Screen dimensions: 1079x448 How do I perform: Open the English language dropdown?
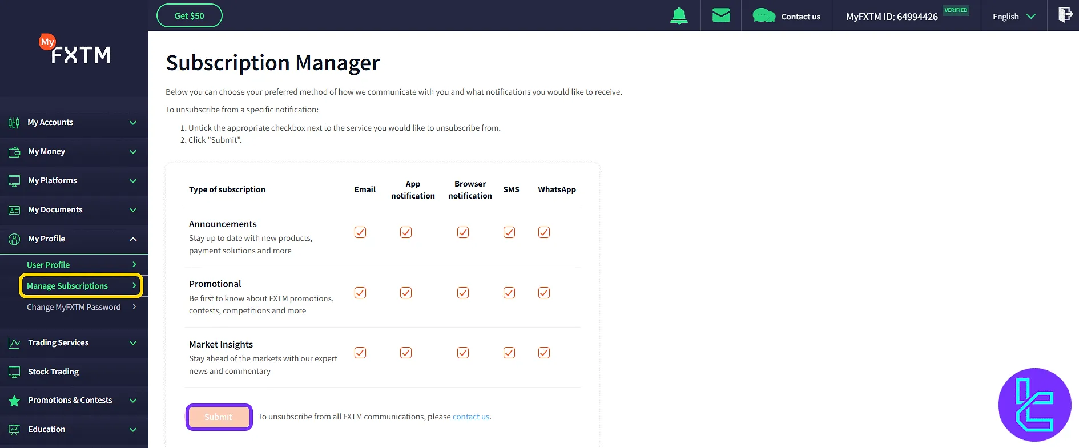point(1014,17)
